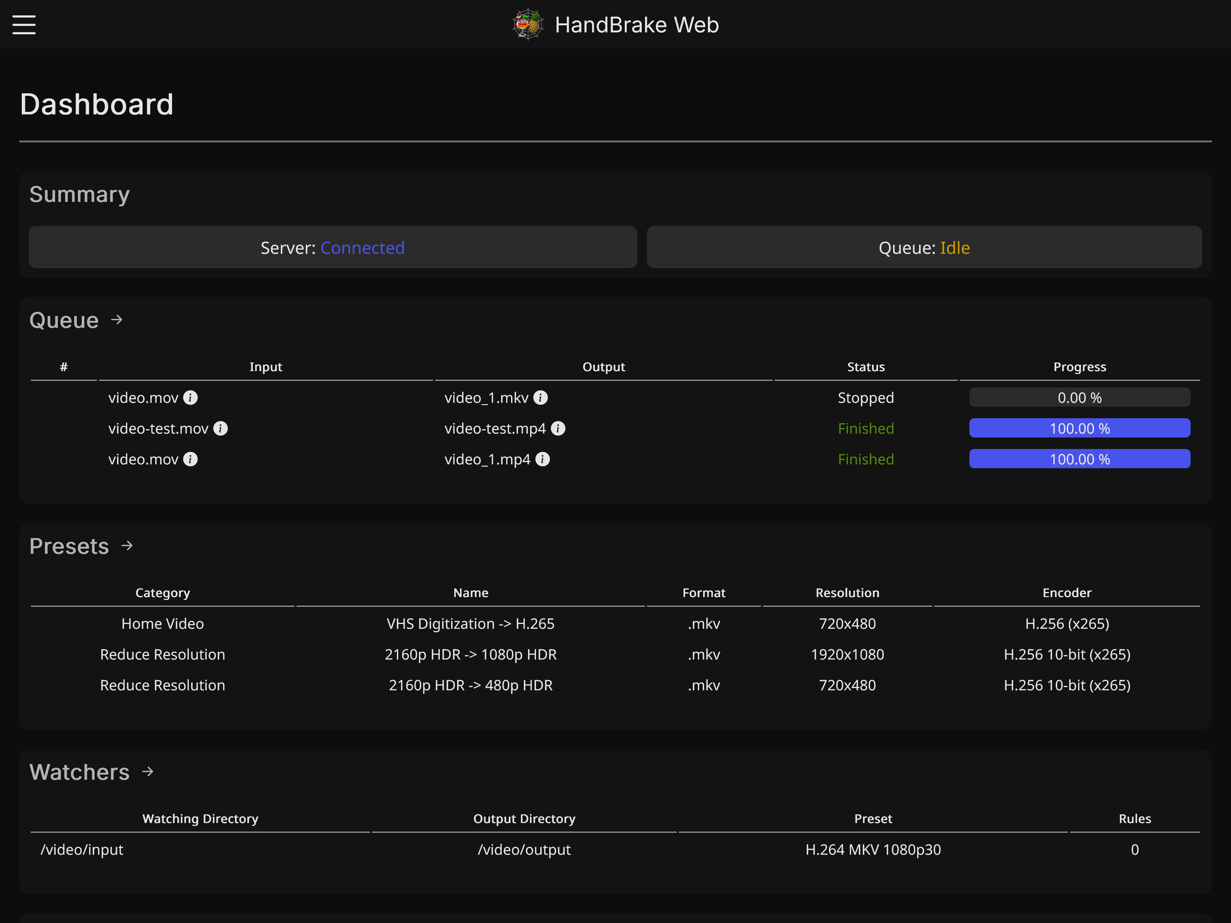The width and height of the screenshot is (1231, 923).
Task: Open Watchers page via arrow icon
Action: click(x=148, y=771)
